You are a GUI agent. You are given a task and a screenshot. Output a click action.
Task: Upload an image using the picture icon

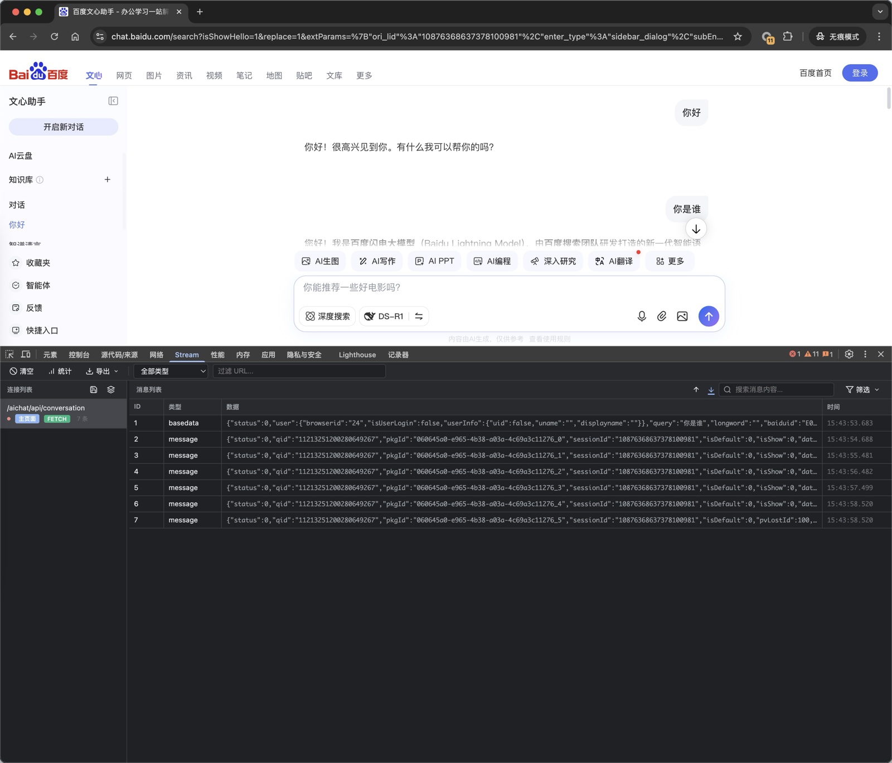[682, 316]
